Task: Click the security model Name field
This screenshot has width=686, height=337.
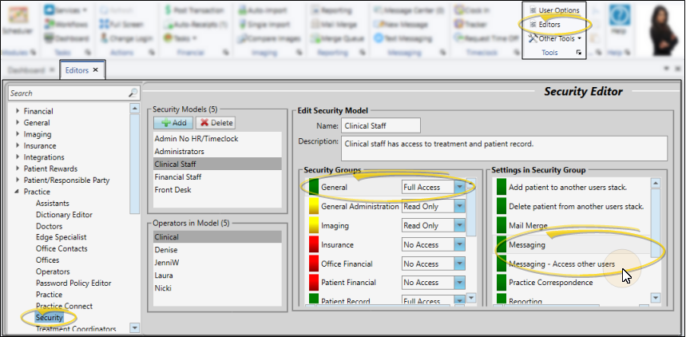Action: click(380, 125)
